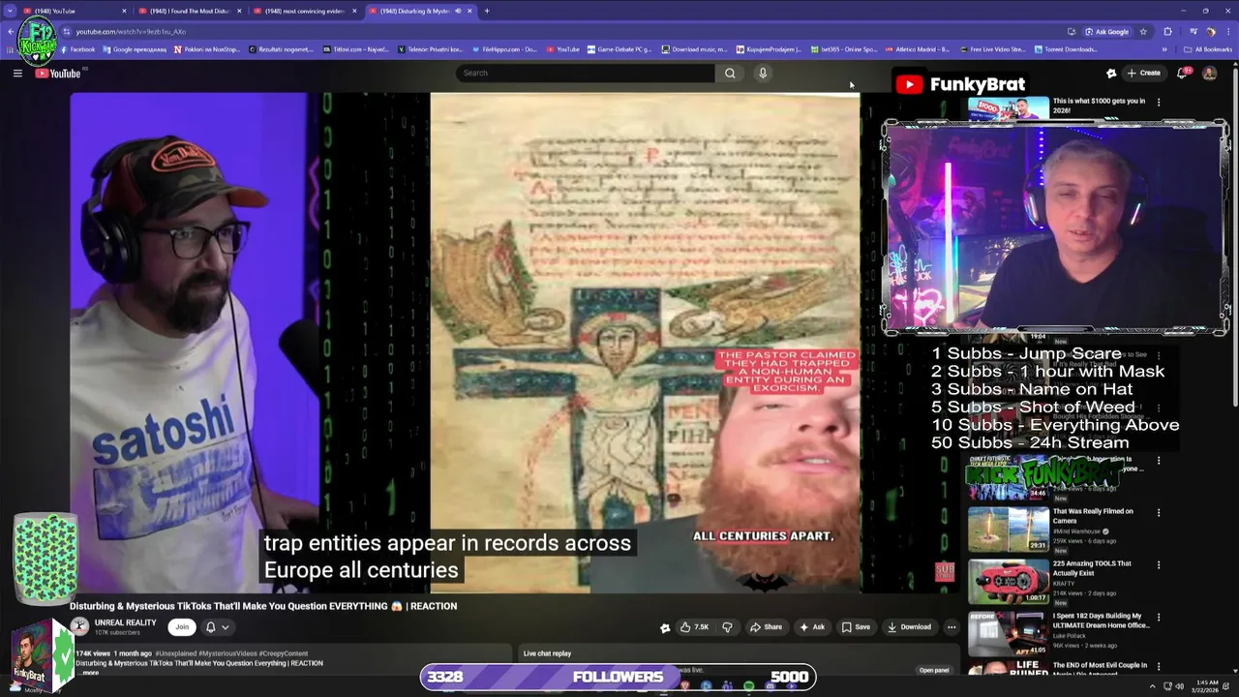Open the YouTube account avatar menu

[1209, 73]
